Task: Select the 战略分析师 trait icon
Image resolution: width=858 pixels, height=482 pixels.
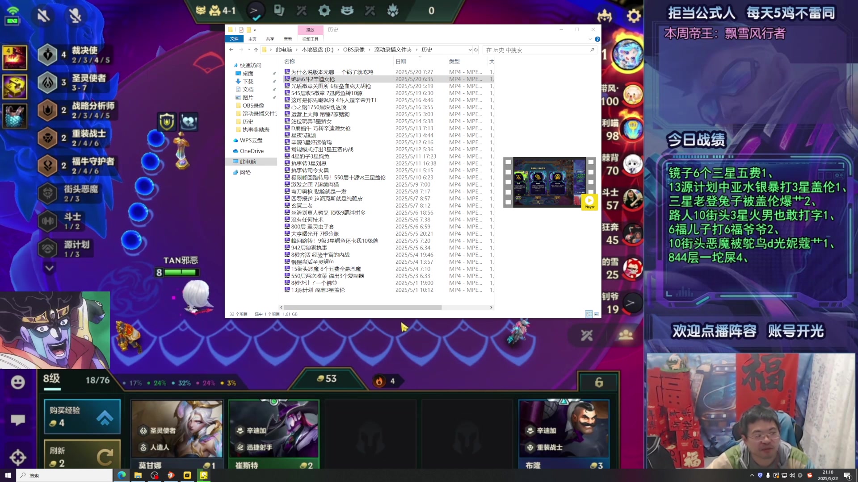Action: (48, 110)
